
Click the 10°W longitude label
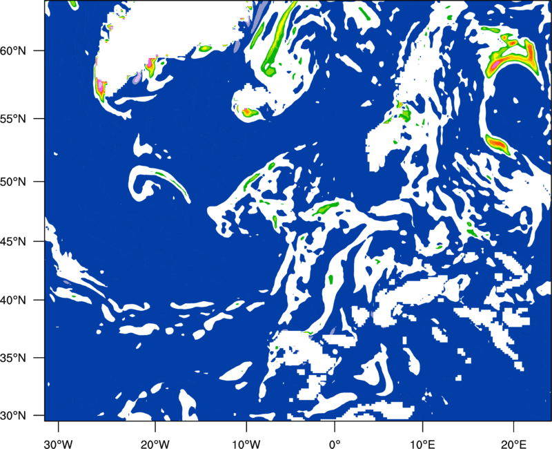(246, 443)
